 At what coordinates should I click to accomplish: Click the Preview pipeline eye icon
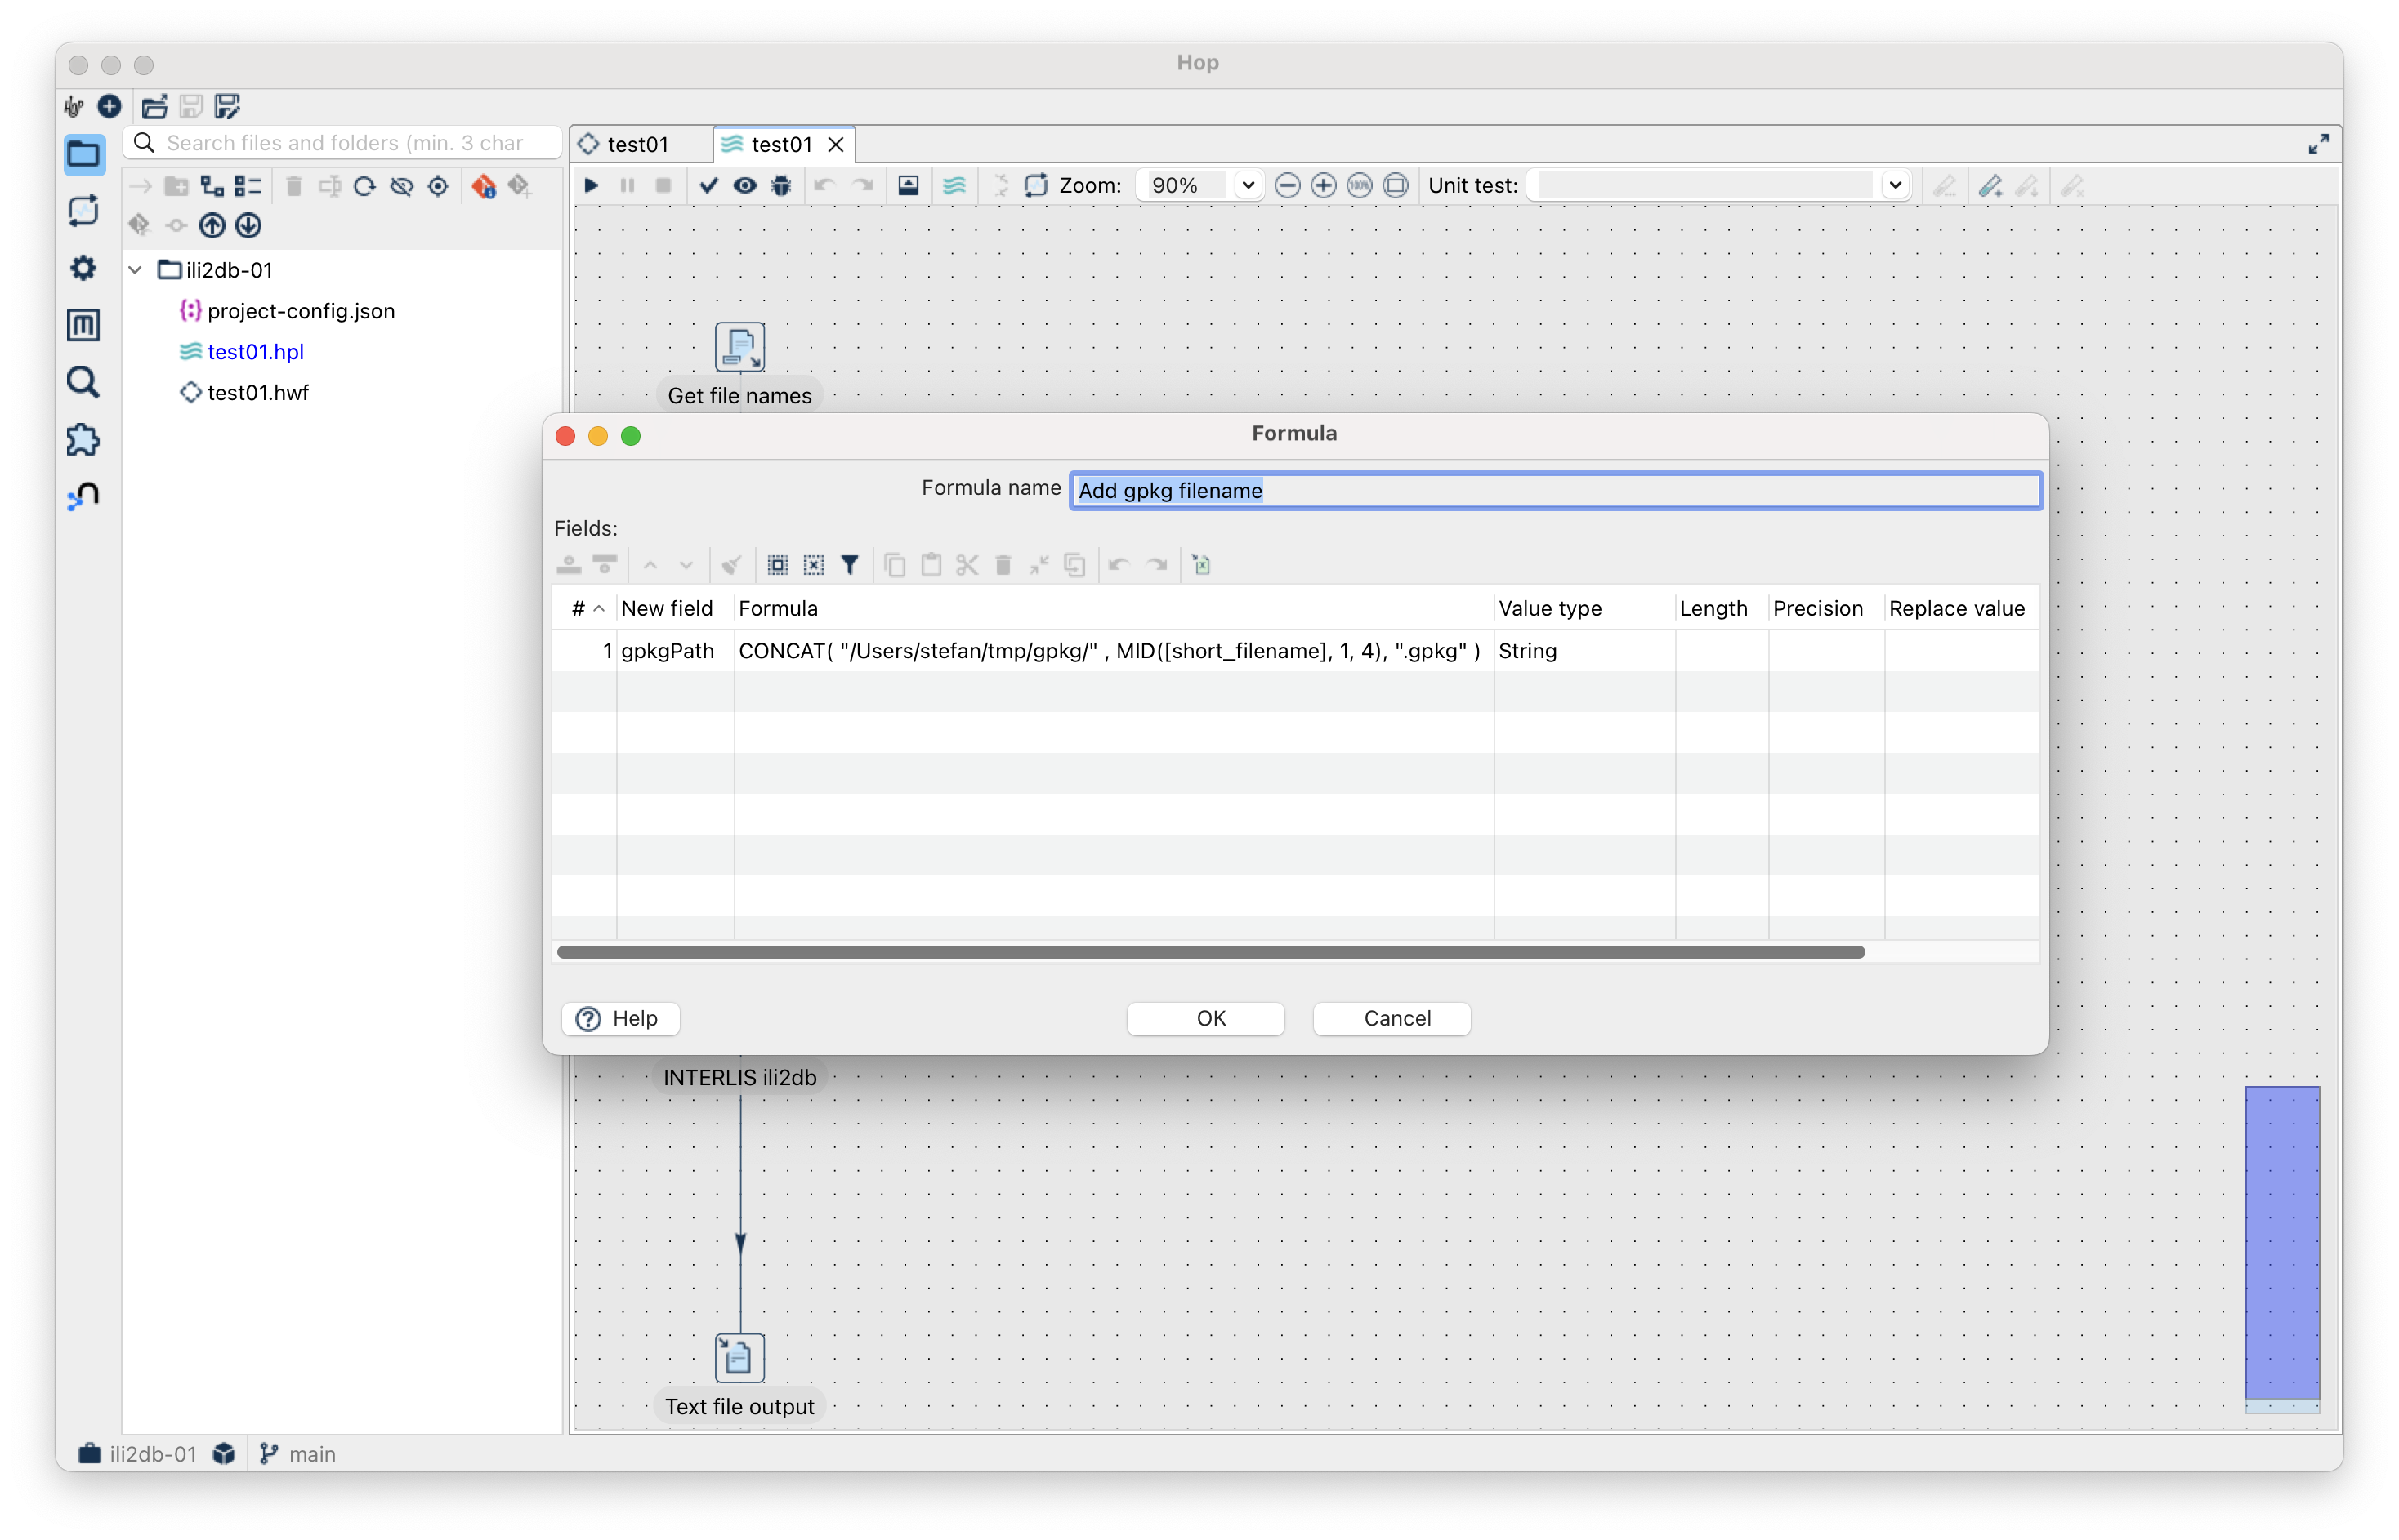click(x=744, y=185)
